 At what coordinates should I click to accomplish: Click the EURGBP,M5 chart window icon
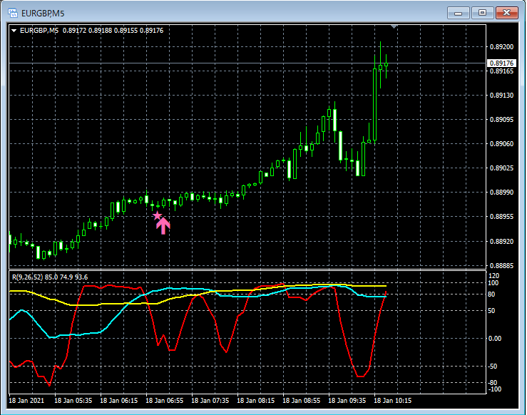(13, 13)
